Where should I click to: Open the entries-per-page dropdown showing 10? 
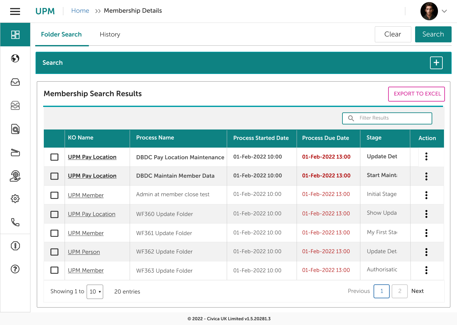coord(95,292)
